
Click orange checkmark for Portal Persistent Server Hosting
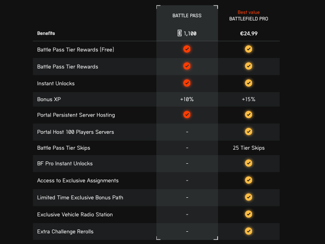pyautogui.click(x=187, y=114)
